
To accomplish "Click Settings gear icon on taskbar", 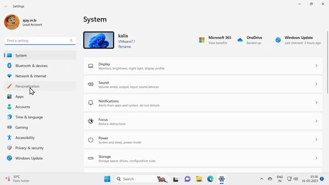I will coord(222,179).
